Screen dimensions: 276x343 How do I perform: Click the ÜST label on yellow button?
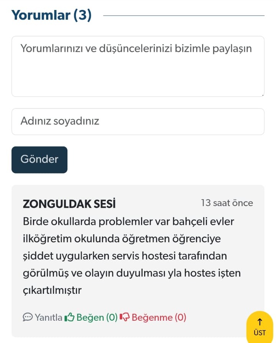coord(260,333)
